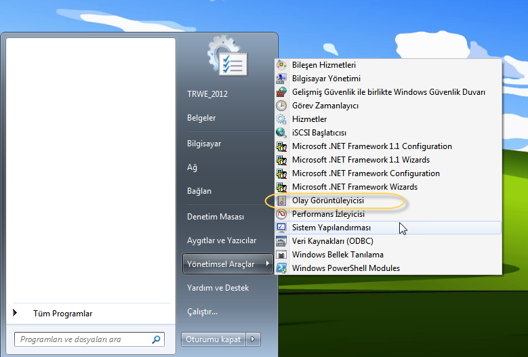Screen dimensions: 528x357
Task: Click the Windows PowerShell Modules icon
Action: pyautogui.click(x=281, y=268)
